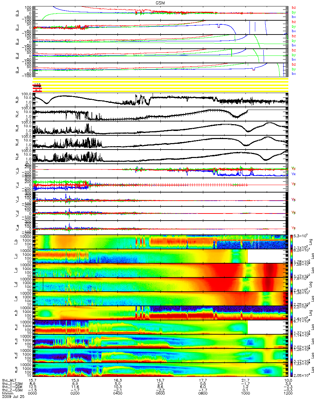Viewport: 314px width, 406px height.
Task: Click the 0000 time tick label
Action: point(32,392)
